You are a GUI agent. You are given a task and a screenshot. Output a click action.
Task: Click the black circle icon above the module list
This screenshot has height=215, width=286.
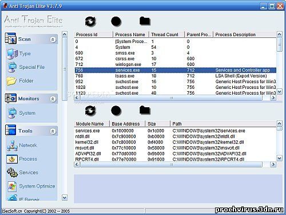click(x=116, y=111)
